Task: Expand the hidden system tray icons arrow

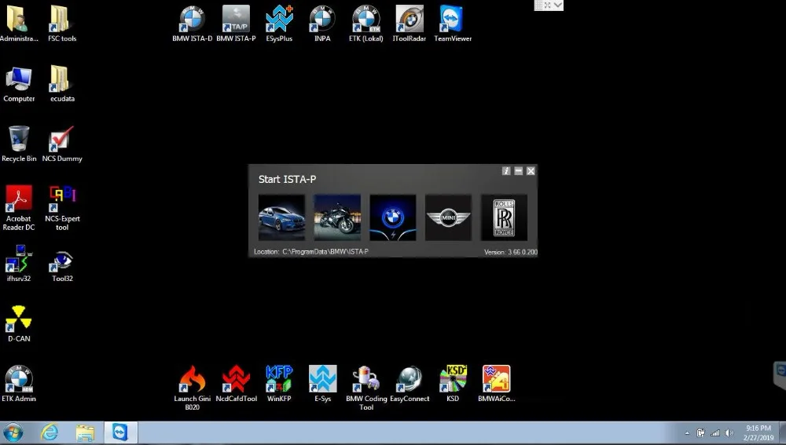Action: tap(687, 433)
